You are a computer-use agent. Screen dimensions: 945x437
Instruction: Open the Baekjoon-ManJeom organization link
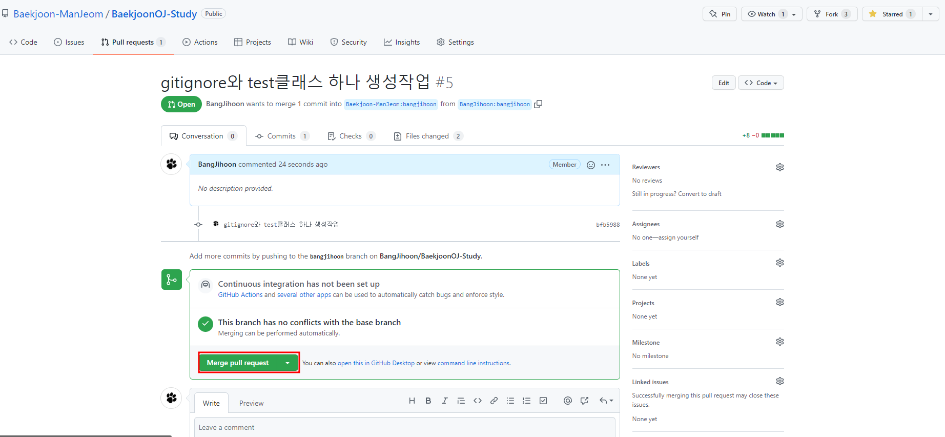(x=58, y=14)
